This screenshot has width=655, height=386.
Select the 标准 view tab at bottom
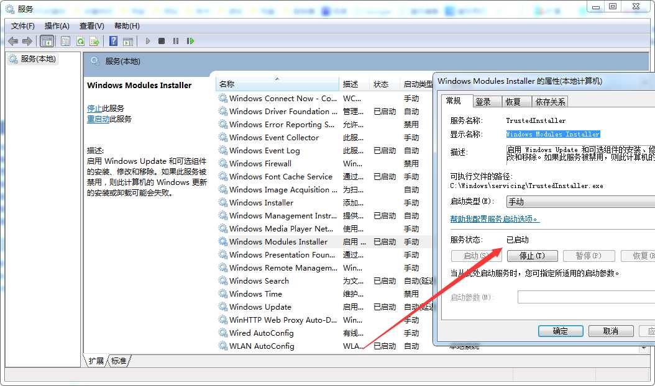point(119,361)
